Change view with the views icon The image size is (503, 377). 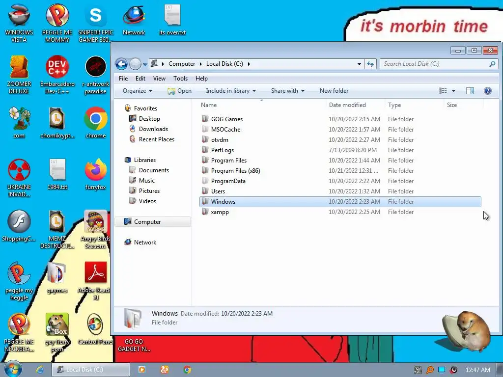(443, 91)
